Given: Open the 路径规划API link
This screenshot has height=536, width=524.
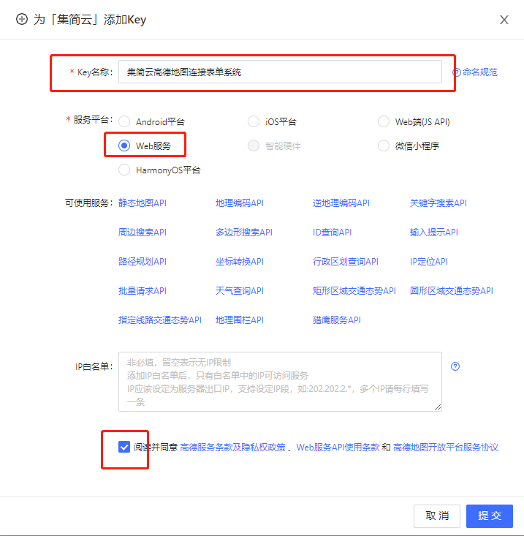Looking at the screenshot, I should tap(143, 262).
